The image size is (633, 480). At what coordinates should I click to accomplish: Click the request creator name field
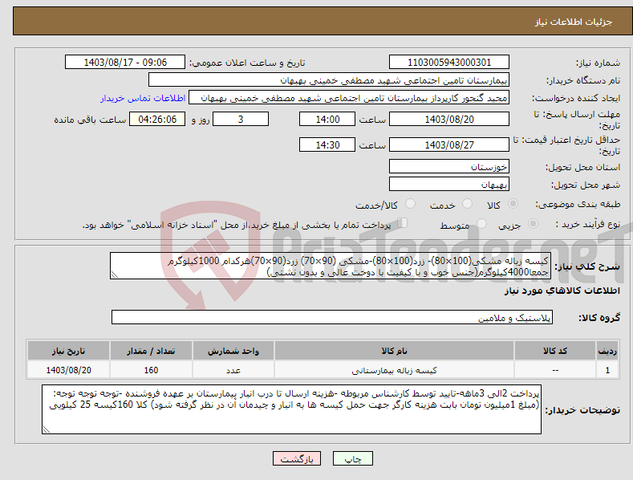349,98
